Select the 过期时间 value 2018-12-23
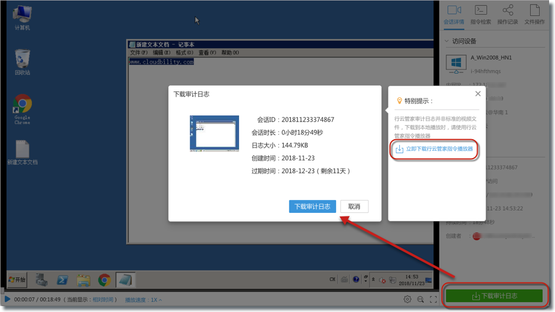 298,171
